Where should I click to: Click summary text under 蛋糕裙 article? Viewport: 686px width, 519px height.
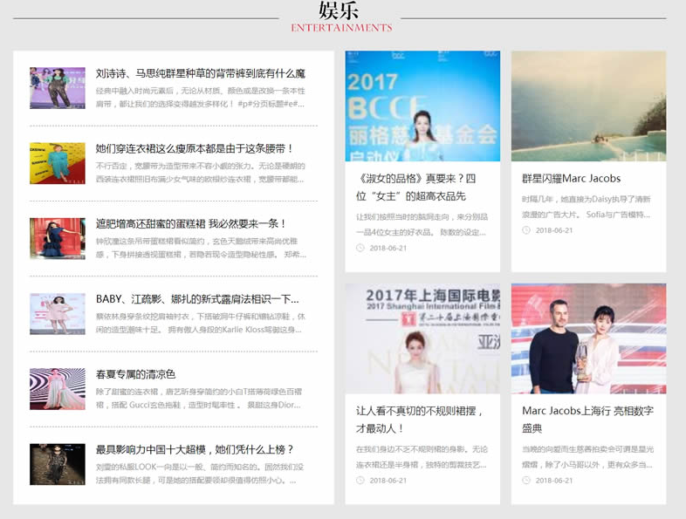click(201, 248)
